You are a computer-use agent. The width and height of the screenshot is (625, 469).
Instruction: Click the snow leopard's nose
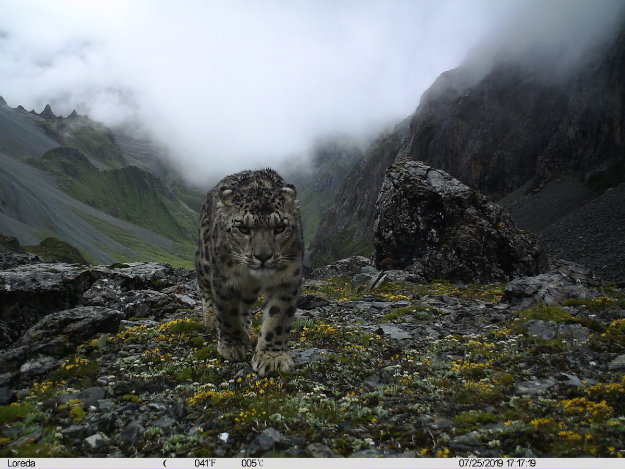[263, 256]
